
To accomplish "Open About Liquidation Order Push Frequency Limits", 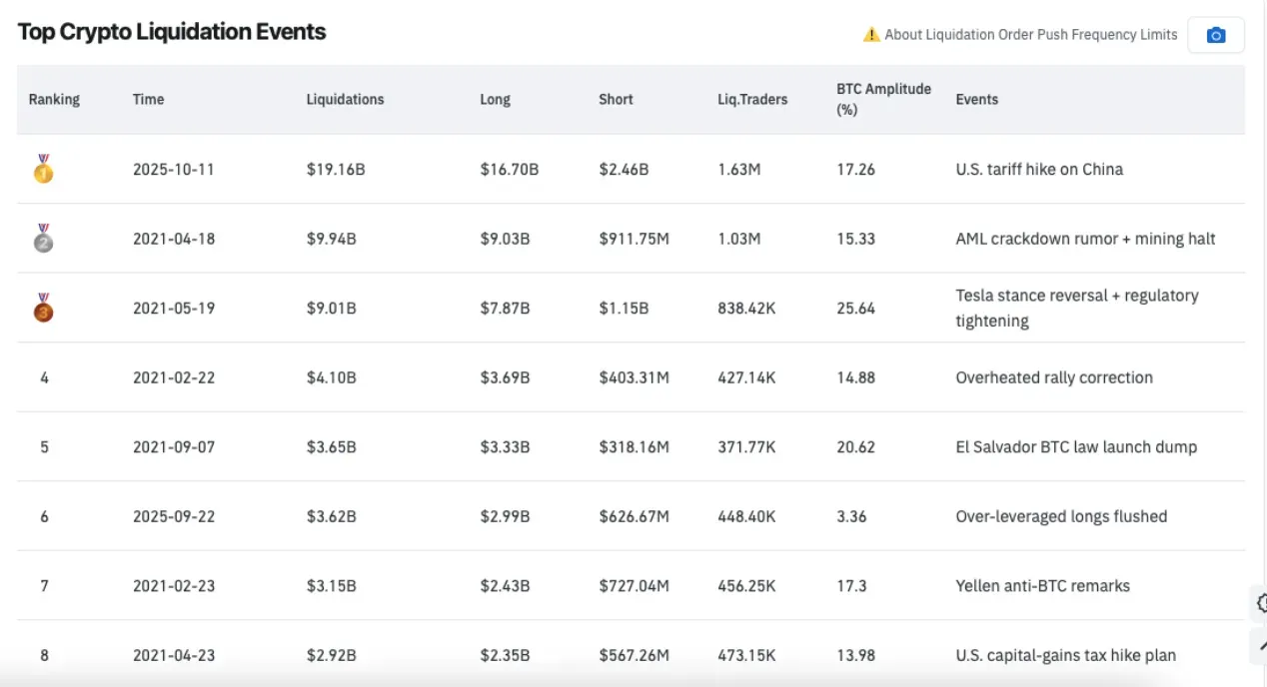I will 1030,35.
